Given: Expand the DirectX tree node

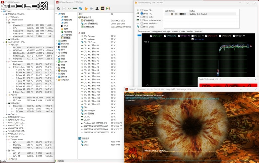Looking at the screenshot, I should (x=56, y=61).
